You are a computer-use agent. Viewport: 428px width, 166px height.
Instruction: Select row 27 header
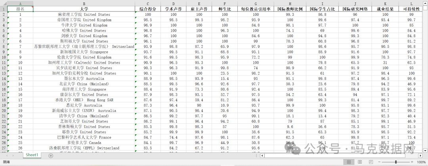pos(4,148)
